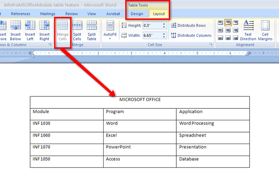Switch to the Table Tools Layout tab
Viewport: 279px width, 178px height.
(159, 14)
